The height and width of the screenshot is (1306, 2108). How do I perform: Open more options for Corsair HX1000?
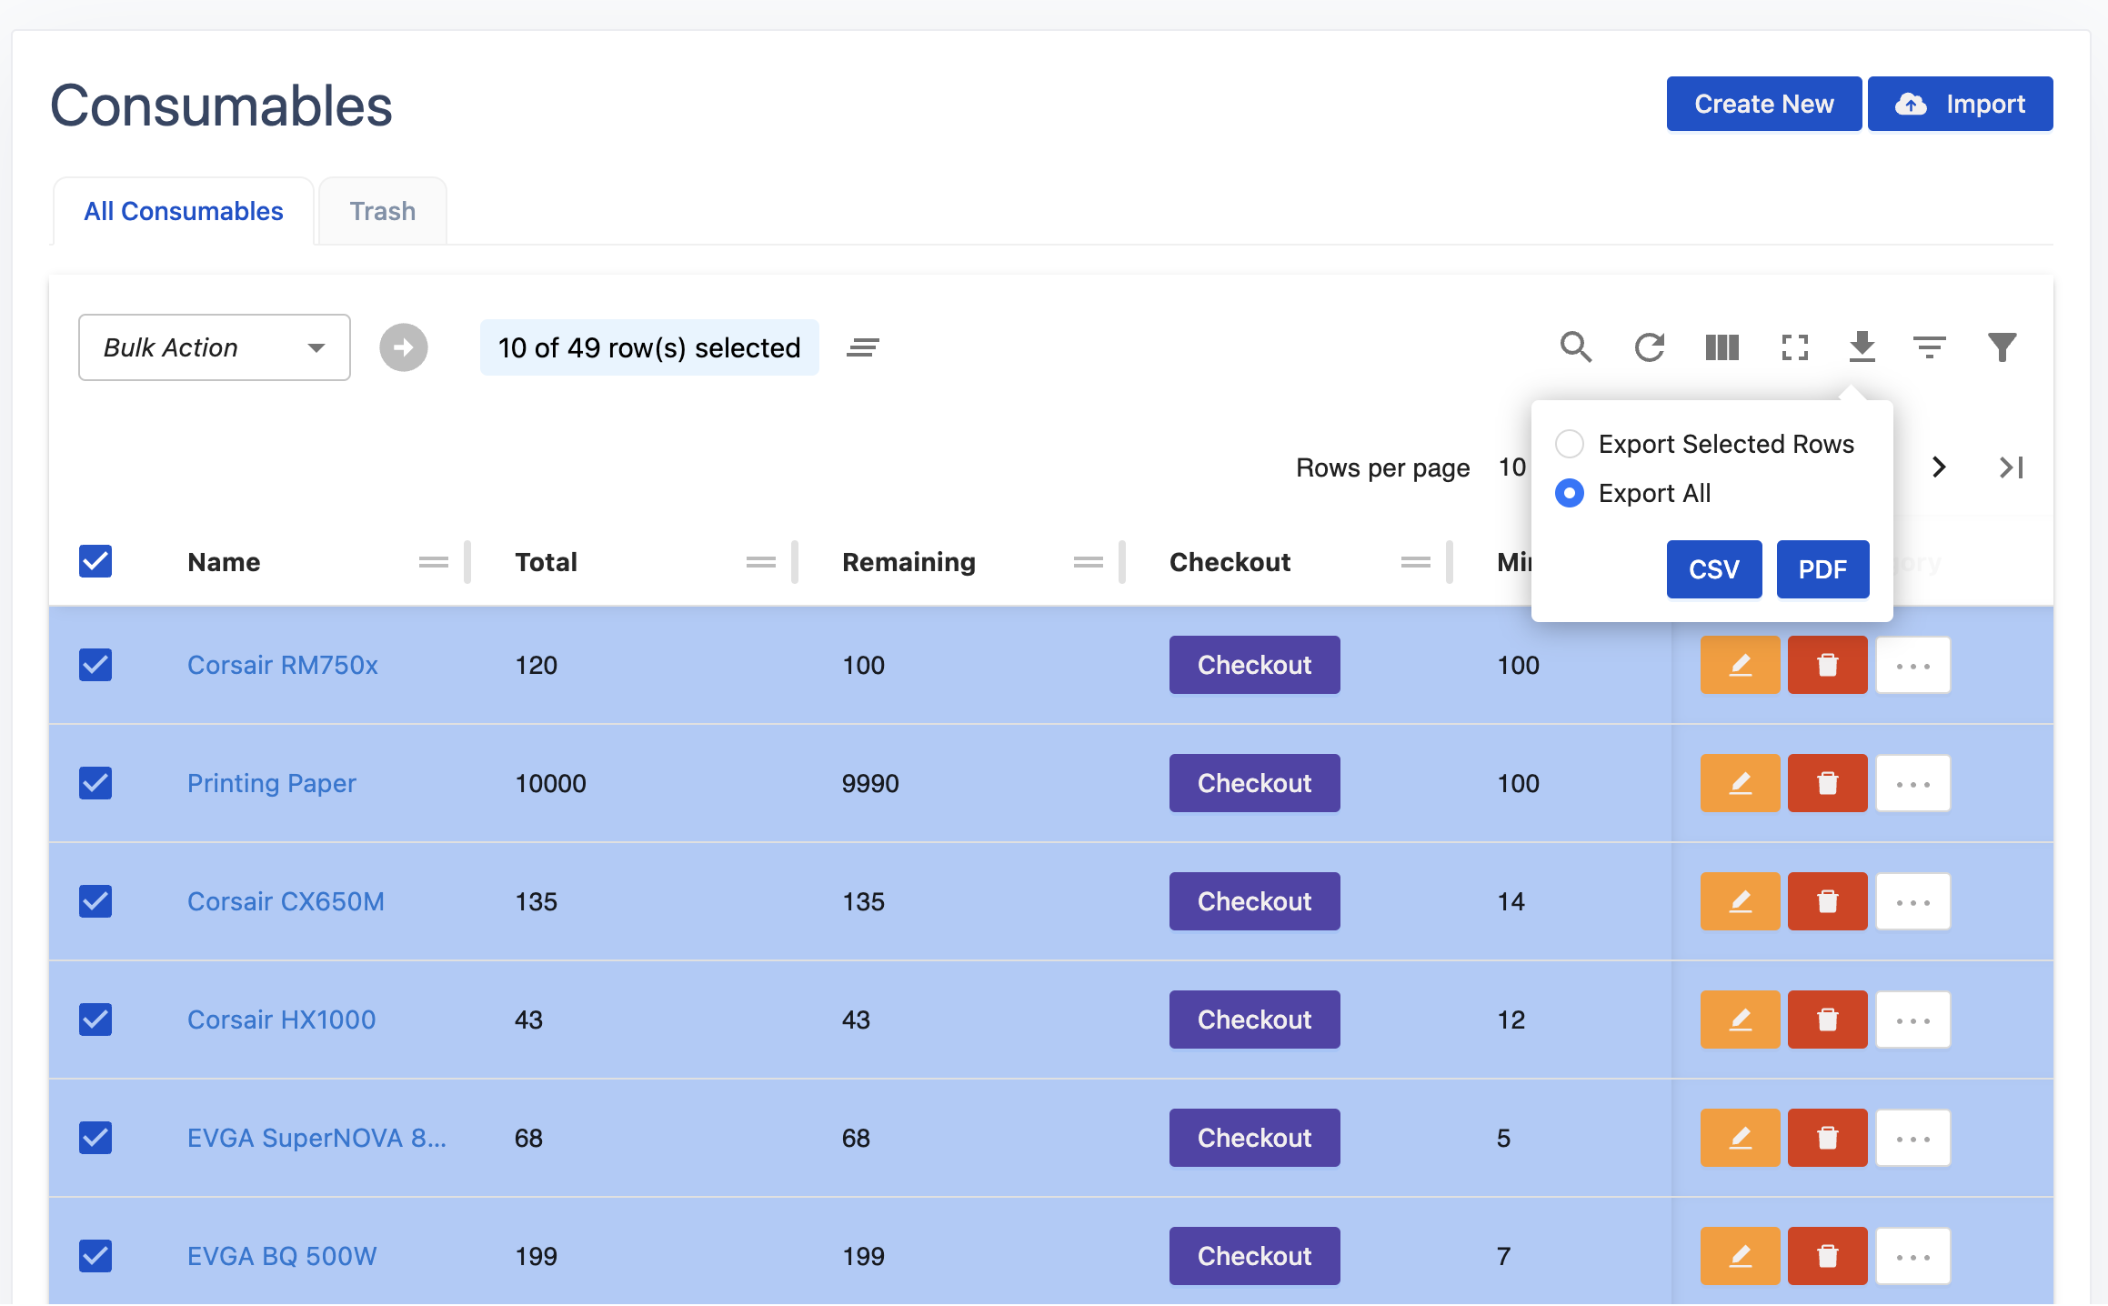click(1913, 1020)
